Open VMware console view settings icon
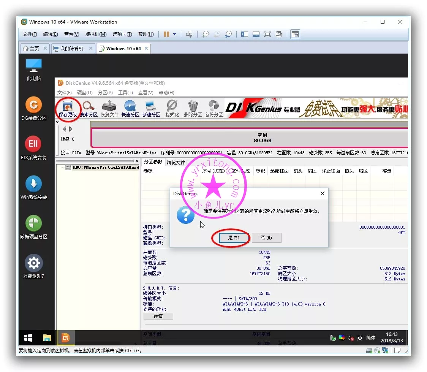This screenshot has height=372, width=427. (x=295, y=34)
